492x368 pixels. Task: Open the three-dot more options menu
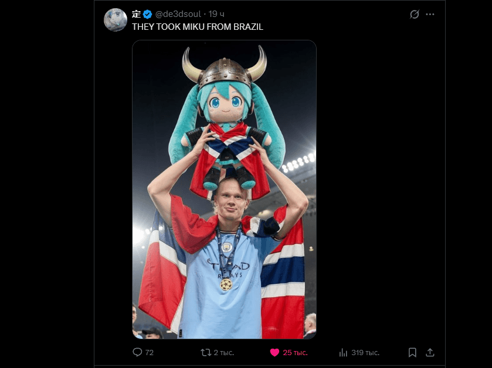tap(430, 14)
